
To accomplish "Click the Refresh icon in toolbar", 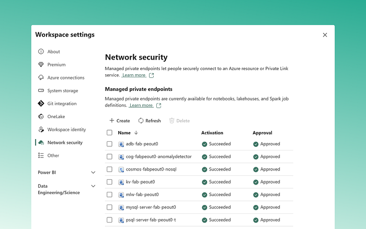I will pyautogui.click(x=141, y=121).
